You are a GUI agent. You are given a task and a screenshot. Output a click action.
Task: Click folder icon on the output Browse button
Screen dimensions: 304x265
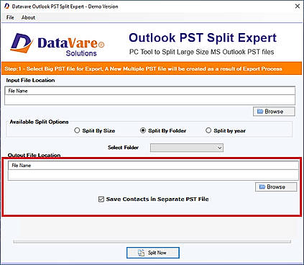[x=262, y=187]
